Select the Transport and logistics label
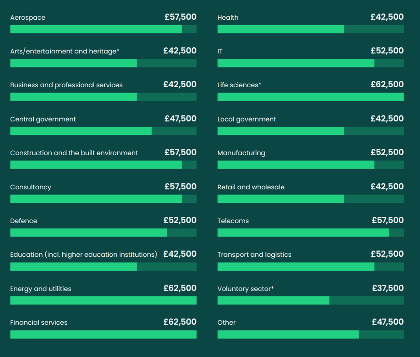The image size is (420, 357). tap(254, 254)
